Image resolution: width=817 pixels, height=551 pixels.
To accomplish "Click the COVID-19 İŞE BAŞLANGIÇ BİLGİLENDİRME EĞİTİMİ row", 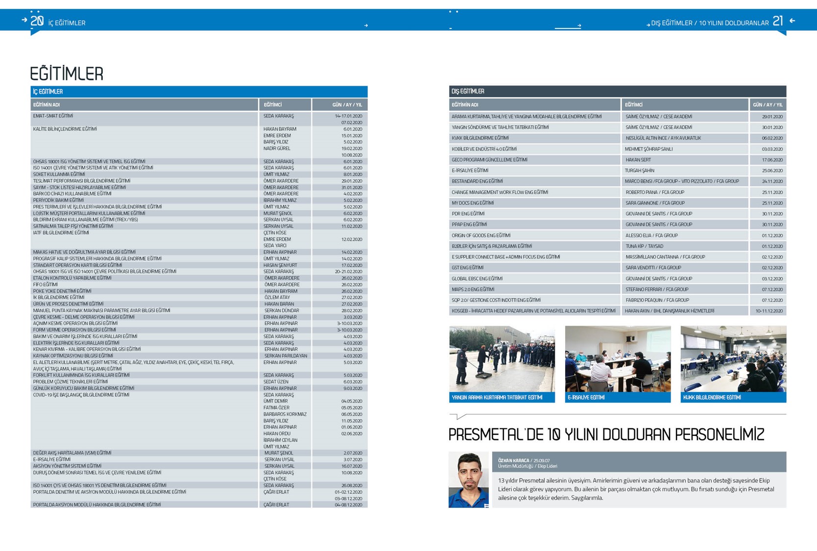I will 81,395.
